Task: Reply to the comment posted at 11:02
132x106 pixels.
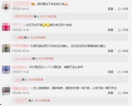Action: click(x=111, y=72)
